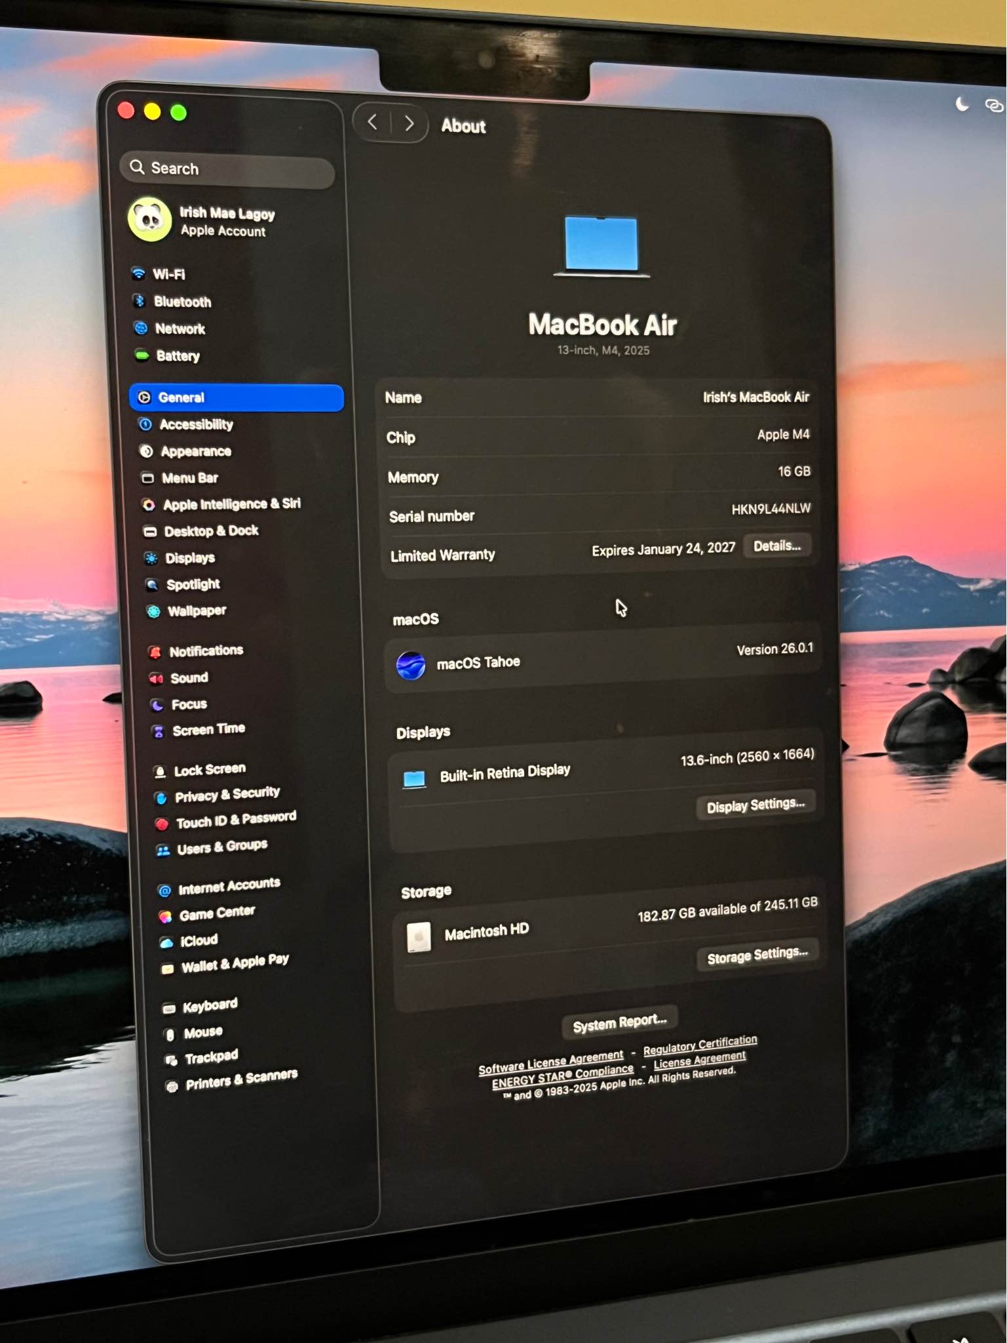Go back with the left chevron
Image resolution: width=1007 pixels, height=1343 pixels.
point(372,122)
